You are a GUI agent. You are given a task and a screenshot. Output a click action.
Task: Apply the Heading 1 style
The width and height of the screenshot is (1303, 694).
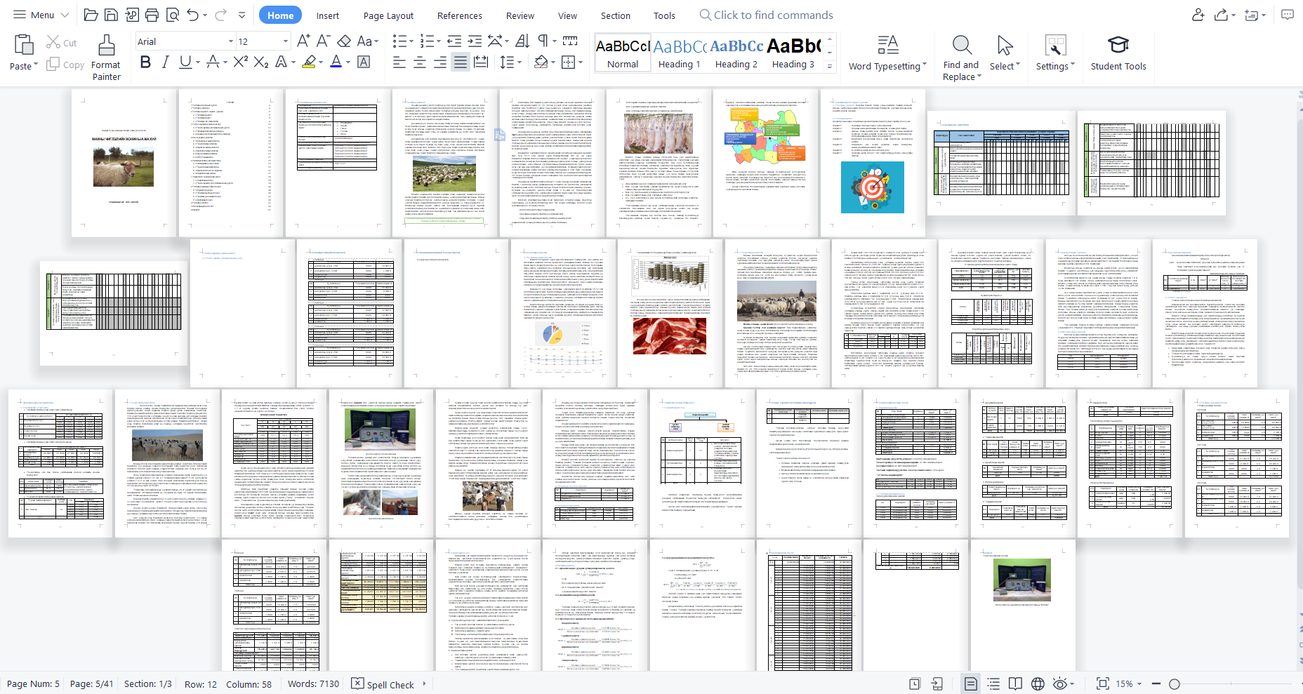pyautogui.click(x=679, y=53)
